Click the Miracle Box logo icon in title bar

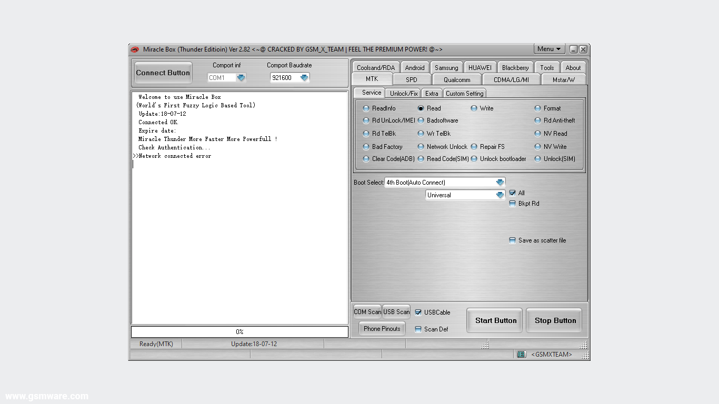135,49
